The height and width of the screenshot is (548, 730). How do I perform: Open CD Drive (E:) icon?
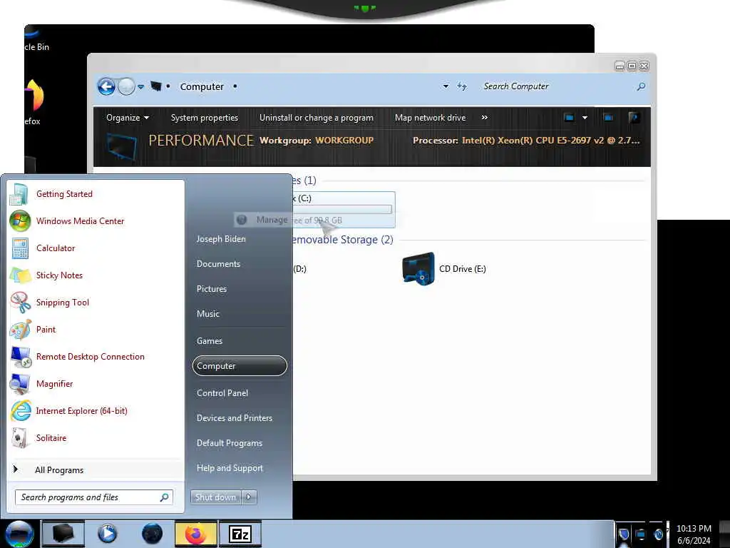(418, 268)
